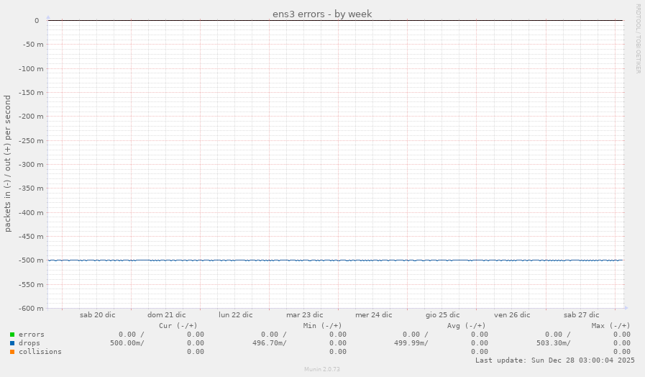
Task: Click the 'dom 21 dic' date label
Action: 167,315
